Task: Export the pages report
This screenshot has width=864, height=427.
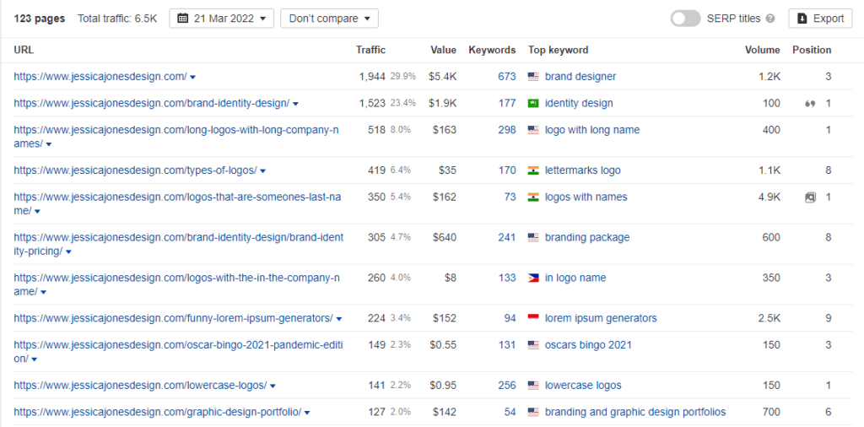Action: coord(820,19)
